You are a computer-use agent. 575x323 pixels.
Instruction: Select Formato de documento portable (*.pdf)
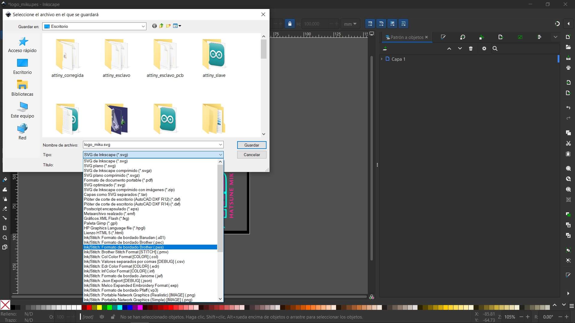tap(118, 180)
